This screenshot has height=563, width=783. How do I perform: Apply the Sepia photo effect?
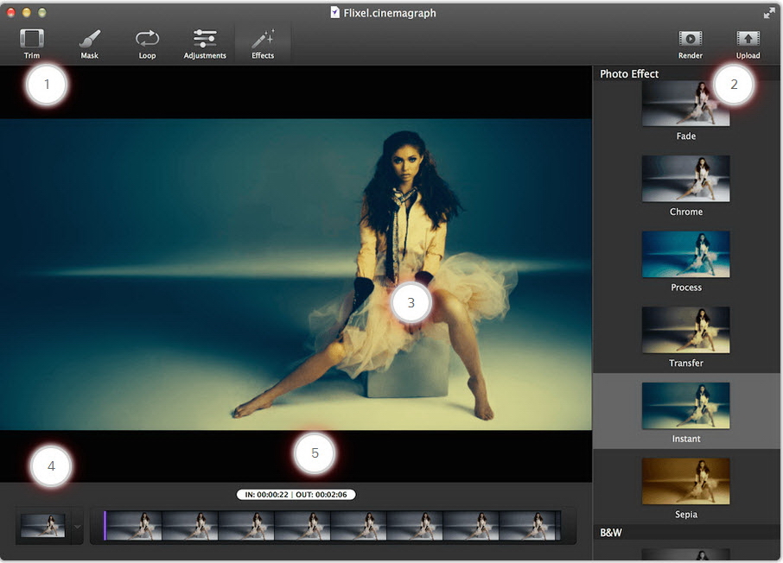pos(685,482)
